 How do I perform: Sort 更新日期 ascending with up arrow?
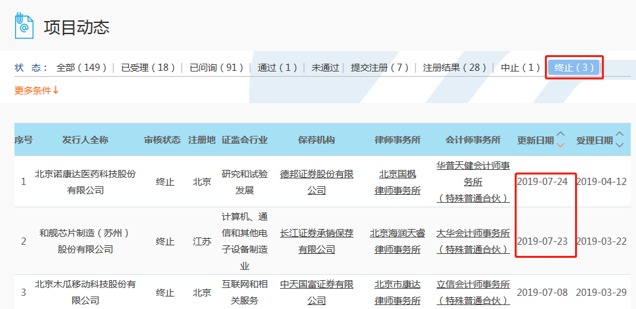pyautogui.click(x=561, y=134)
